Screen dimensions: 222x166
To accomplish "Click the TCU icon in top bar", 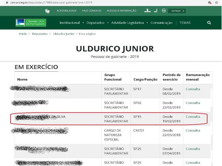I will [x=164, y=11].
